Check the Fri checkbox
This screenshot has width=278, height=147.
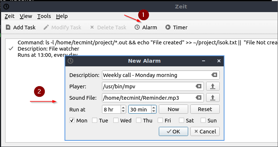coord(160,121)
